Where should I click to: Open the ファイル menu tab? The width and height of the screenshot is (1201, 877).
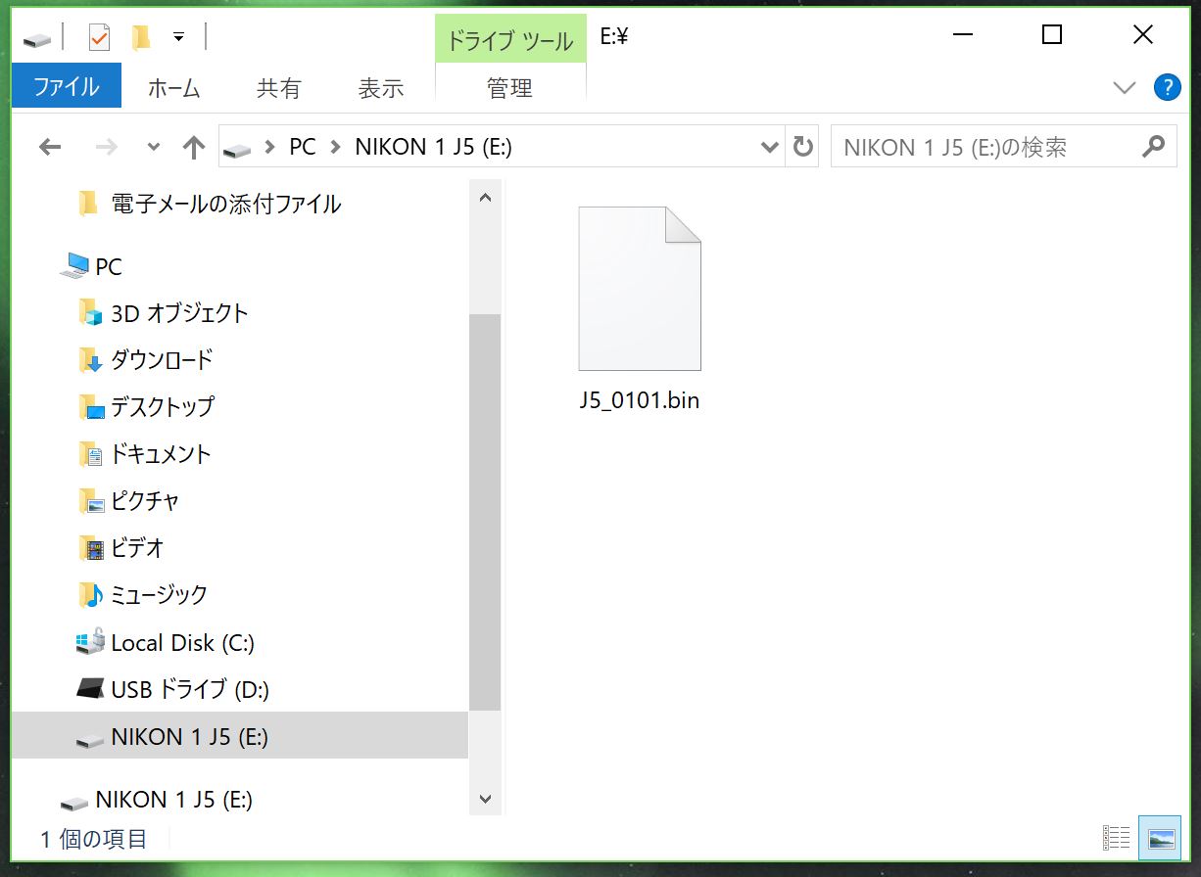(x=67, y=86)
